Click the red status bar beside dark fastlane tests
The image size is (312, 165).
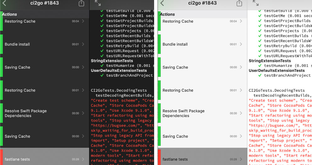(x=1, y=157)
